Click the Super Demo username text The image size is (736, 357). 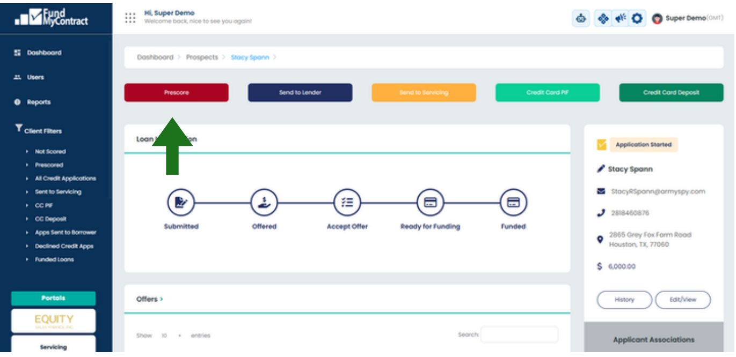click(x=686, y=18)
